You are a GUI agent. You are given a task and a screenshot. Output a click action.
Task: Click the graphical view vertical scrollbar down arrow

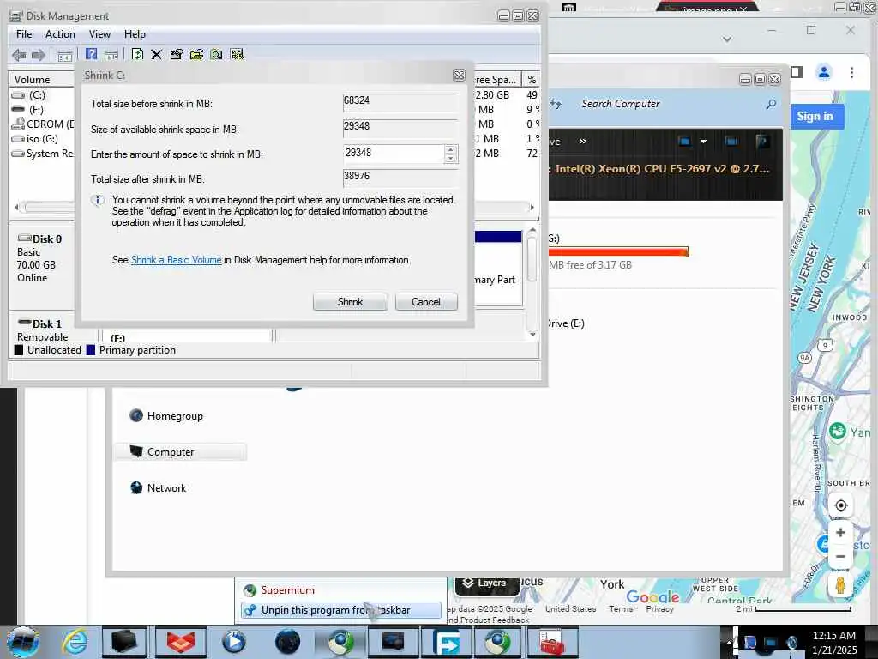pyautogui.click(x=532, y=335)
